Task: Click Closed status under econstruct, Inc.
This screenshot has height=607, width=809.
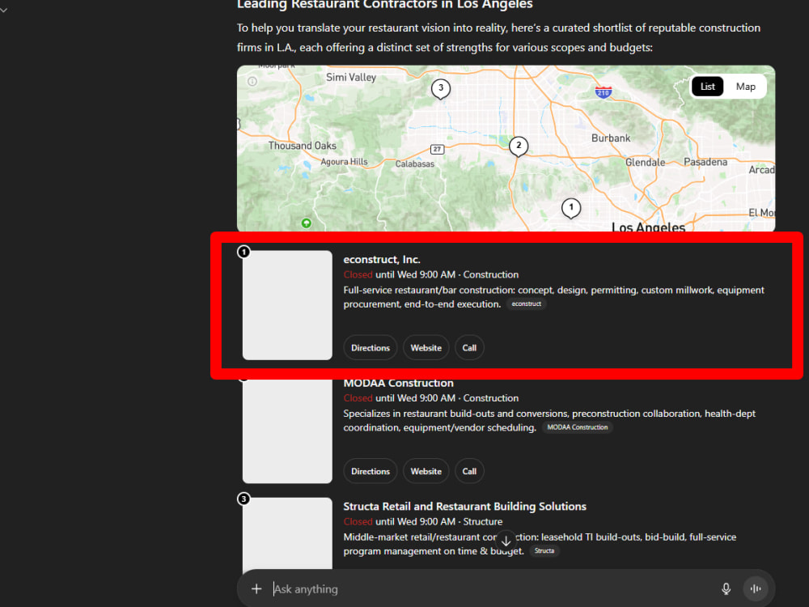Action: point(358,274)
